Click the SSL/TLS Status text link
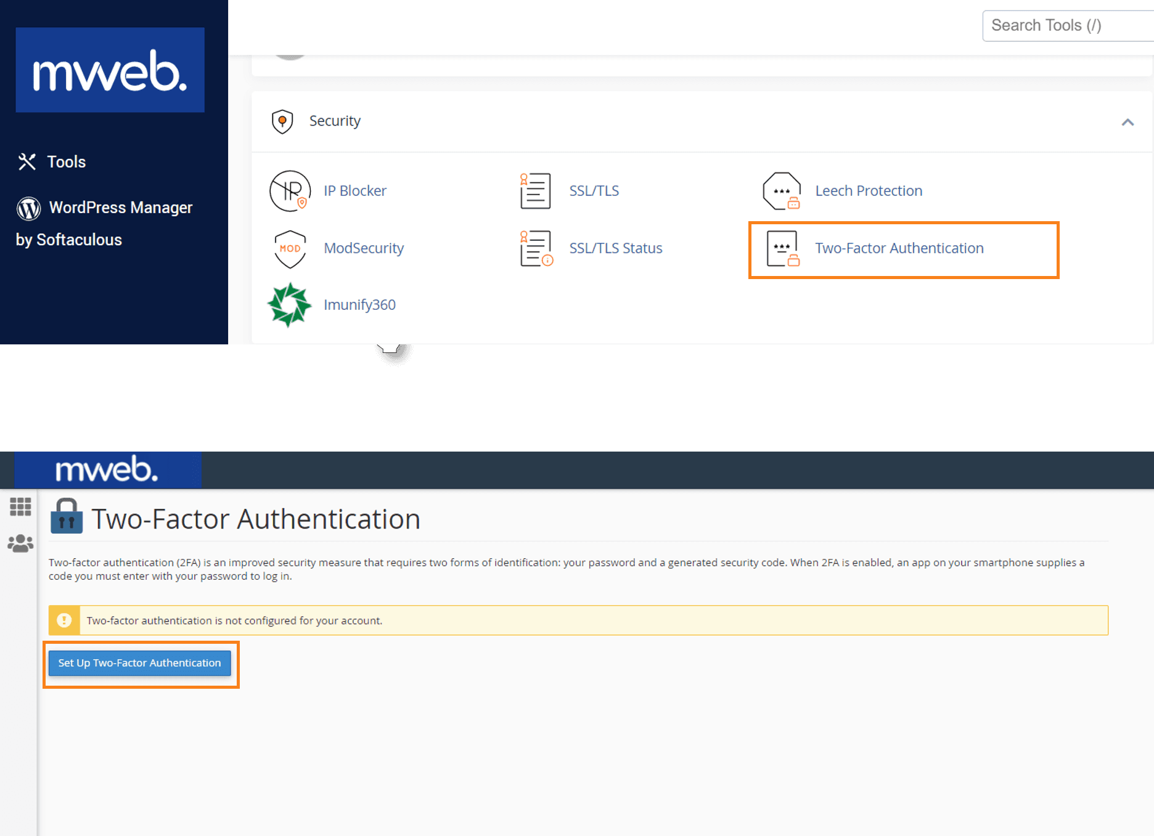The height and width of the screenshot is (836, 1154). pos(615,248)
